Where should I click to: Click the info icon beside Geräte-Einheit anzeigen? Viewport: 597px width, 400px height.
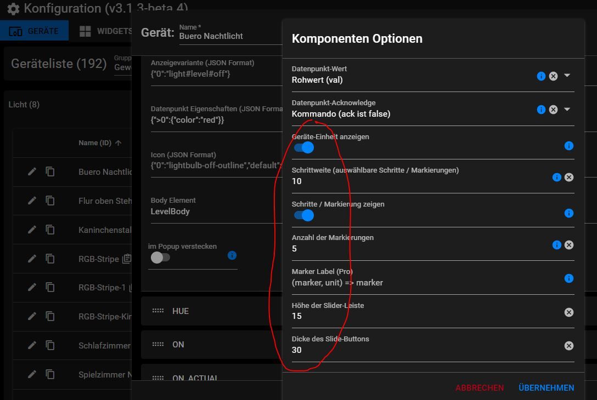569,146
